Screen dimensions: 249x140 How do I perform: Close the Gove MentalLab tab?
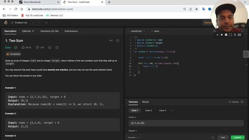point(58,2)
